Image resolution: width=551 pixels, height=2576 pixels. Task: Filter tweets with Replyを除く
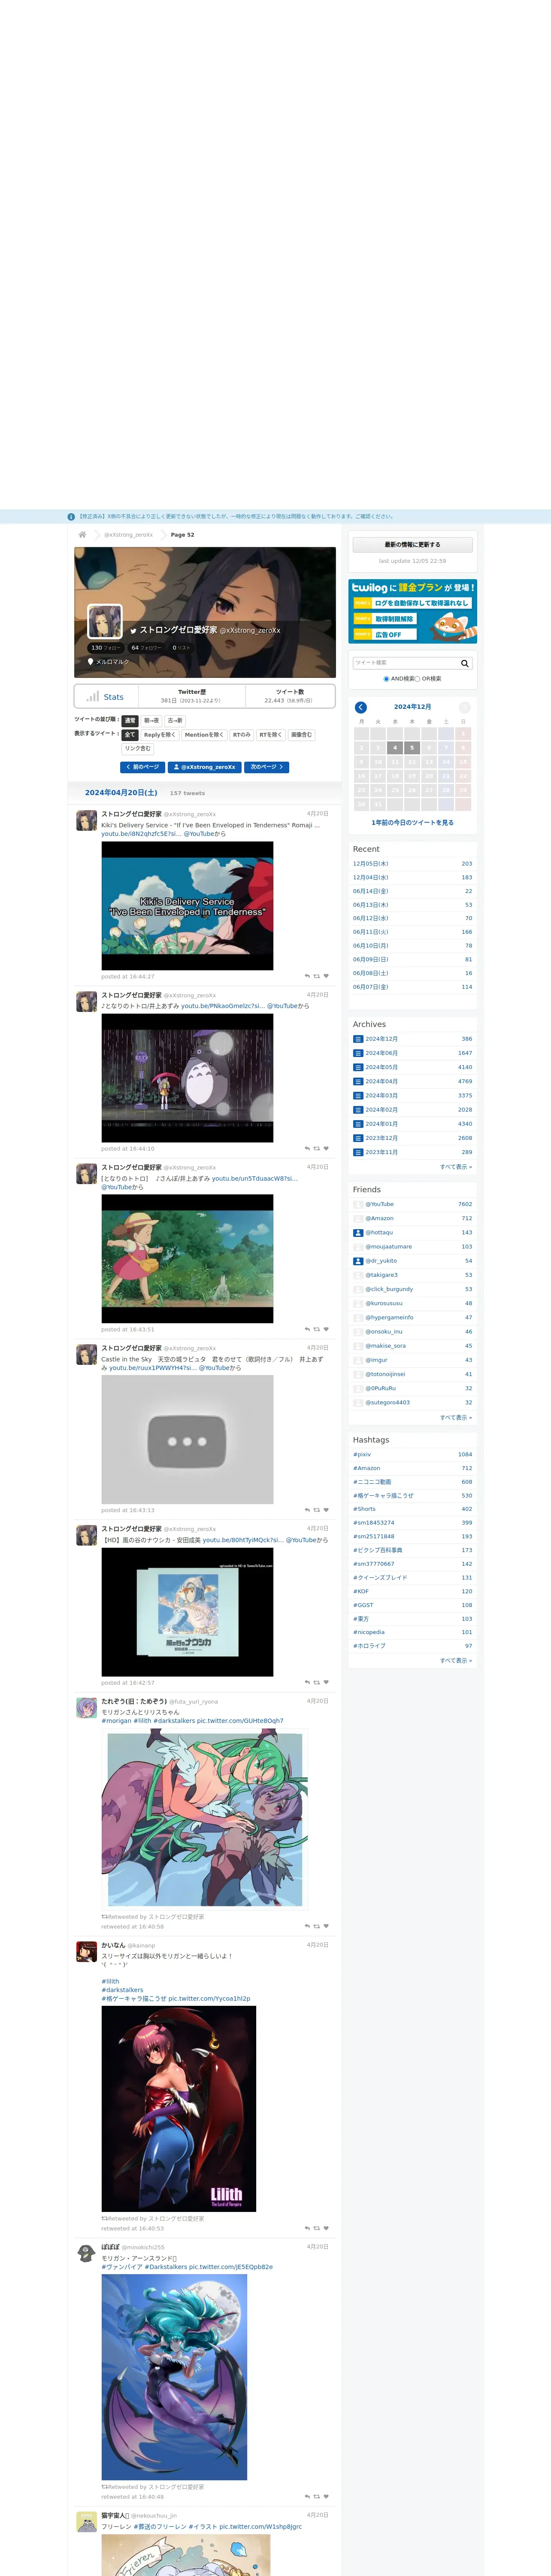click(160, 735)
